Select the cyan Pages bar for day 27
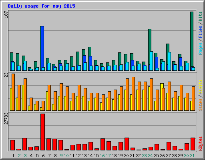 [x=169, y=61]
